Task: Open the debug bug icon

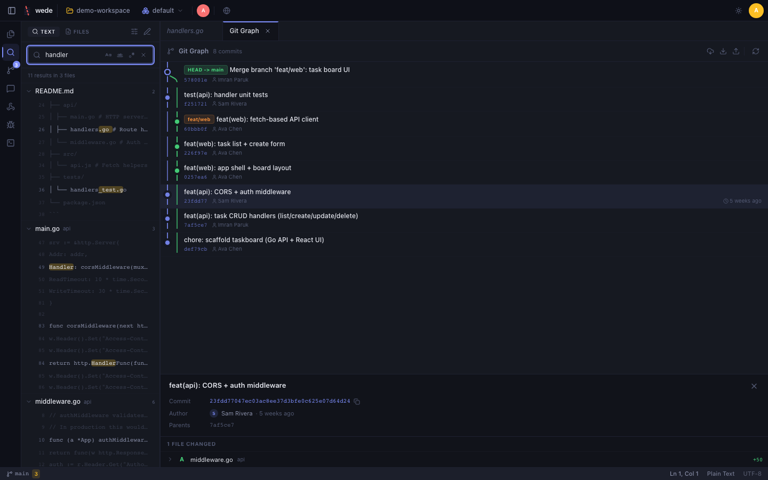Action: (11, 125)
